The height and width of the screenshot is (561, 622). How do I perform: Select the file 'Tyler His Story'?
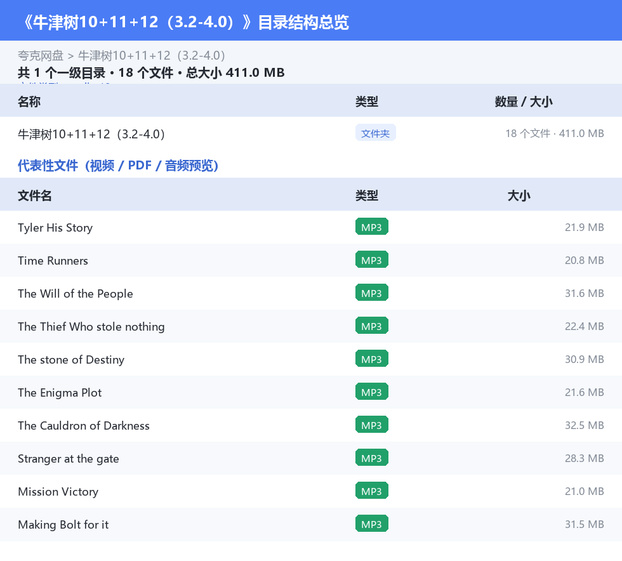point(55,228)
